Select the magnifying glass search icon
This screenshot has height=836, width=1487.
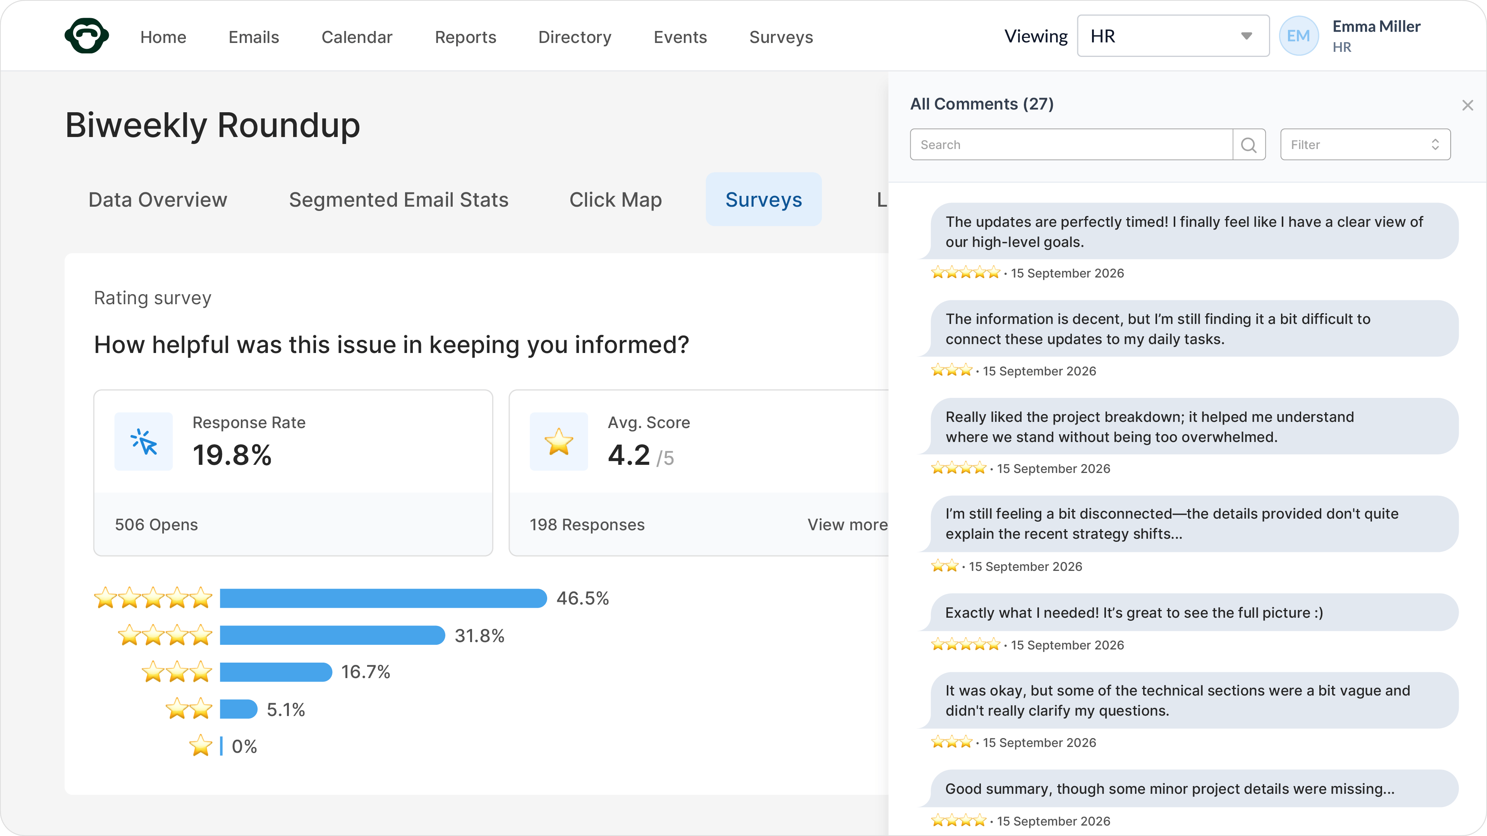[x=1250, y=144]
